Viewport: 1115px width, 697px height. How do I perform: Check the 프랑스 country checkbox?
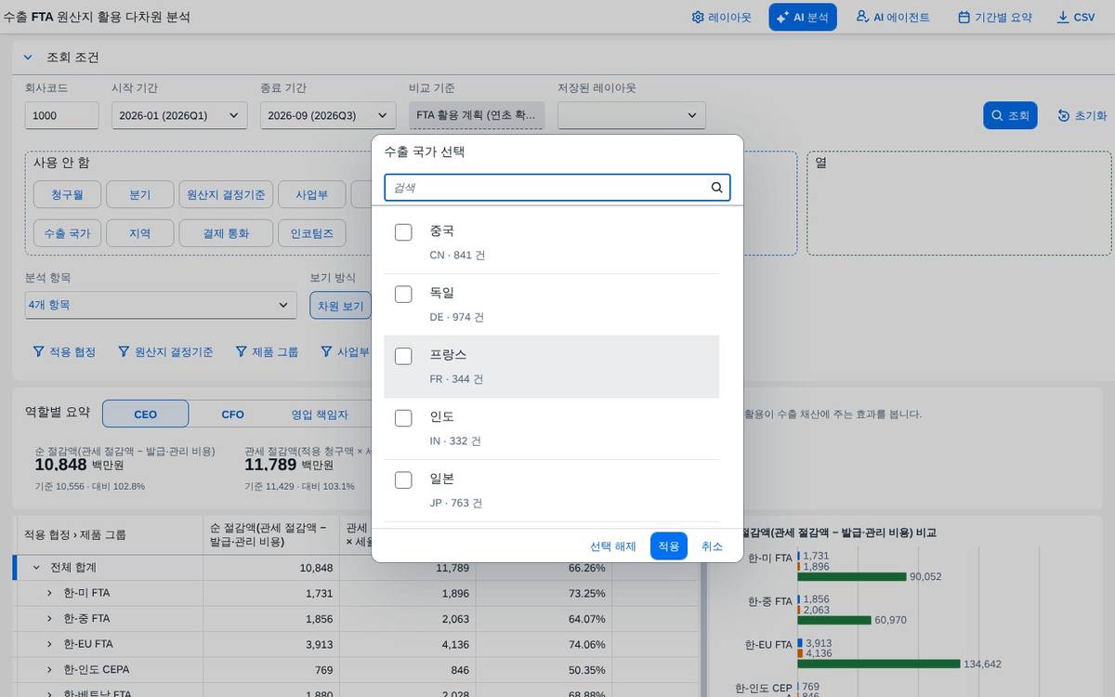click(x=403, y=356)
